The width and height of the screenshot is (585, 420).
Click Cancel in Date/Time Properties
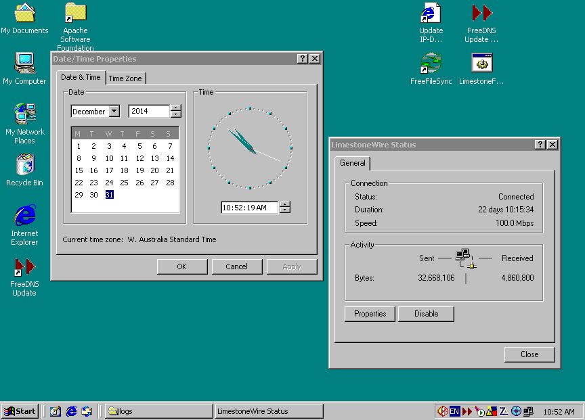[236, 266]
